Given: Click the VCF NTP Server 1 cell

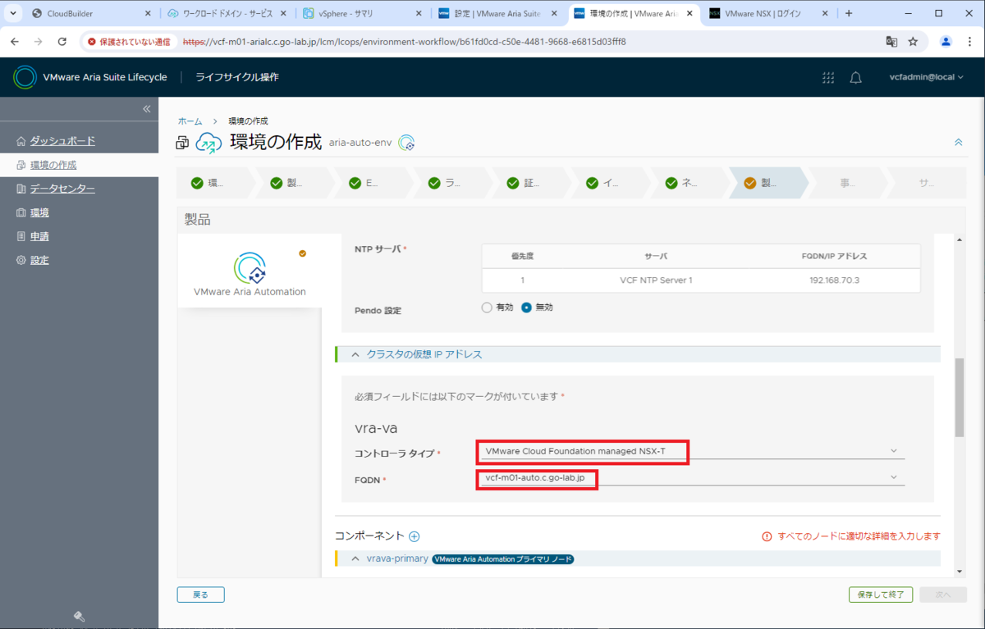Looking at the screenshot, I should 656,280.
